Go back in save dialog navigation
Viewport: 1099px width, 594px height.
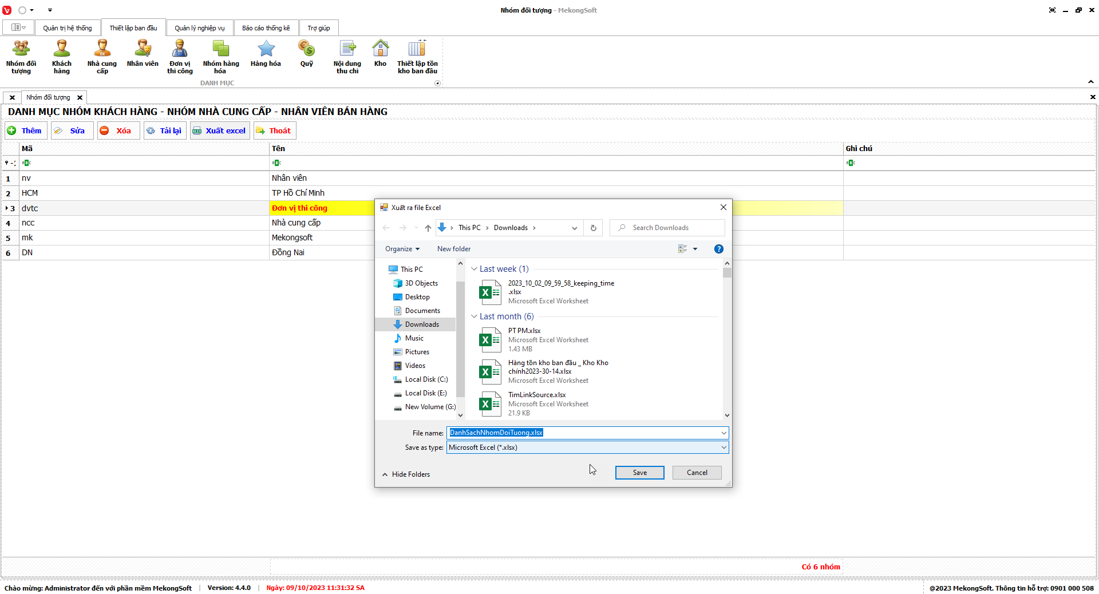[386, 228]
